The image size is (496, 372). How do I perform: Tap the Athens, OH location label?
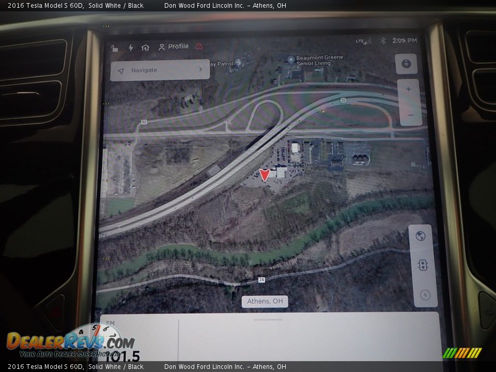pos(265,301)
